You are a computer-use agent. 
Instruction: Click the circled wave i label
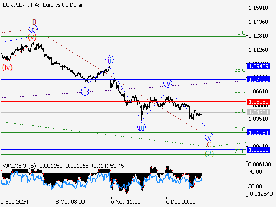point(85,91)
